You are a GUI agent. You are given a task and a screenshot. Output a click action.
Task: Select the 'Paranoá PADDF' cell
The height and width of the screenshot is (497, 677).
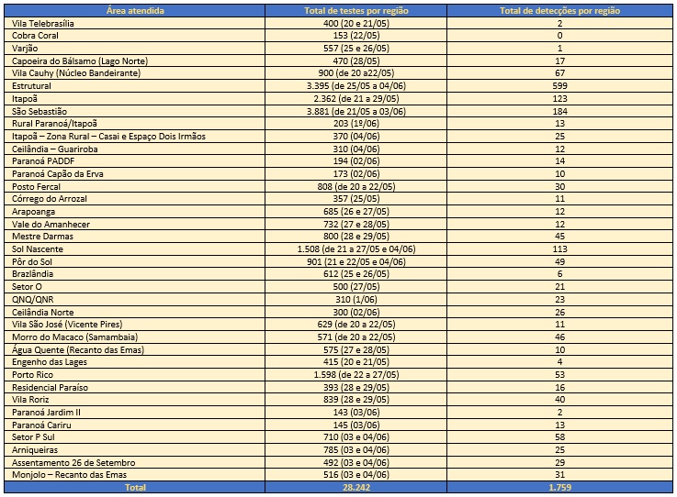click(135, 161)
